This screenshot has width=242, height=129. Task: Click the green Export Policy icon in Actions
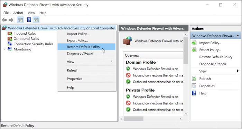194,50
